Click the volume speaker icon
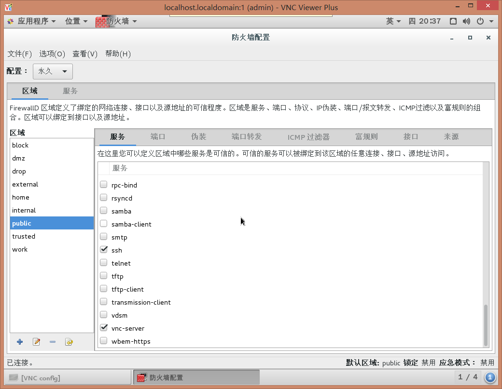The width and height of the screenshot is (502, 389). pyautogui.click(x=466, y=21)
